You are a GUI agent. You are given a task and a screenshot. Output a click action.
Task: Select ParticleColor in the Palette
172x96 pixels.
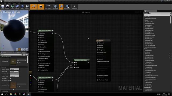coord(148,62)
